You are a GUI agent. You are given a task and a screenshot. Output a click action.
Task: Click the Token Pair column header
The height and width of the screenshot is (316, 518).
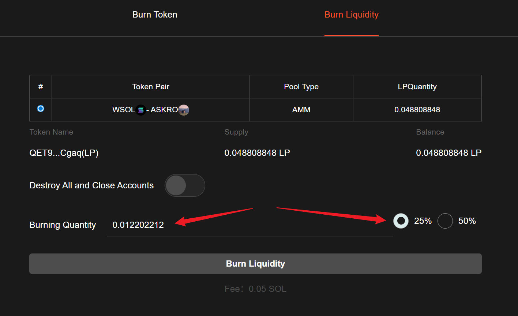151,87
